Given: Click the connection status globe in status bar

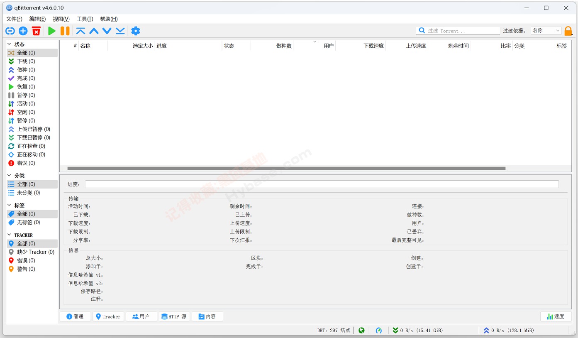Looking at the screenshot, I should tap(361, 330).
